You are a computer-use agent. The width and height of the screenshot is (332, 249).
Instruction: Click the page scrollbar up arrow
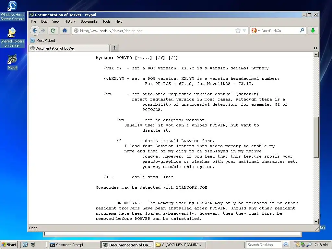coord(316,54)
